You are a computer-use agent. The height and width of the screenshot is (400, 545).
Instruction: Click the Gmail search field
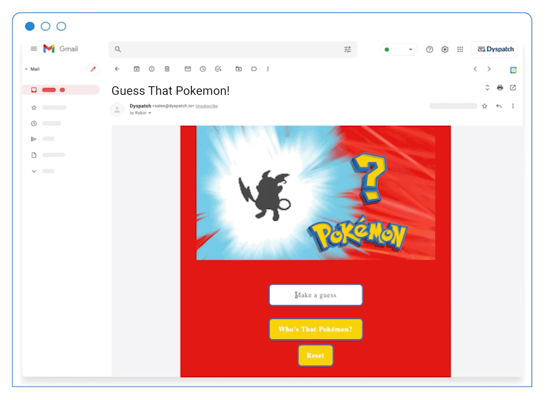[233, 49]
